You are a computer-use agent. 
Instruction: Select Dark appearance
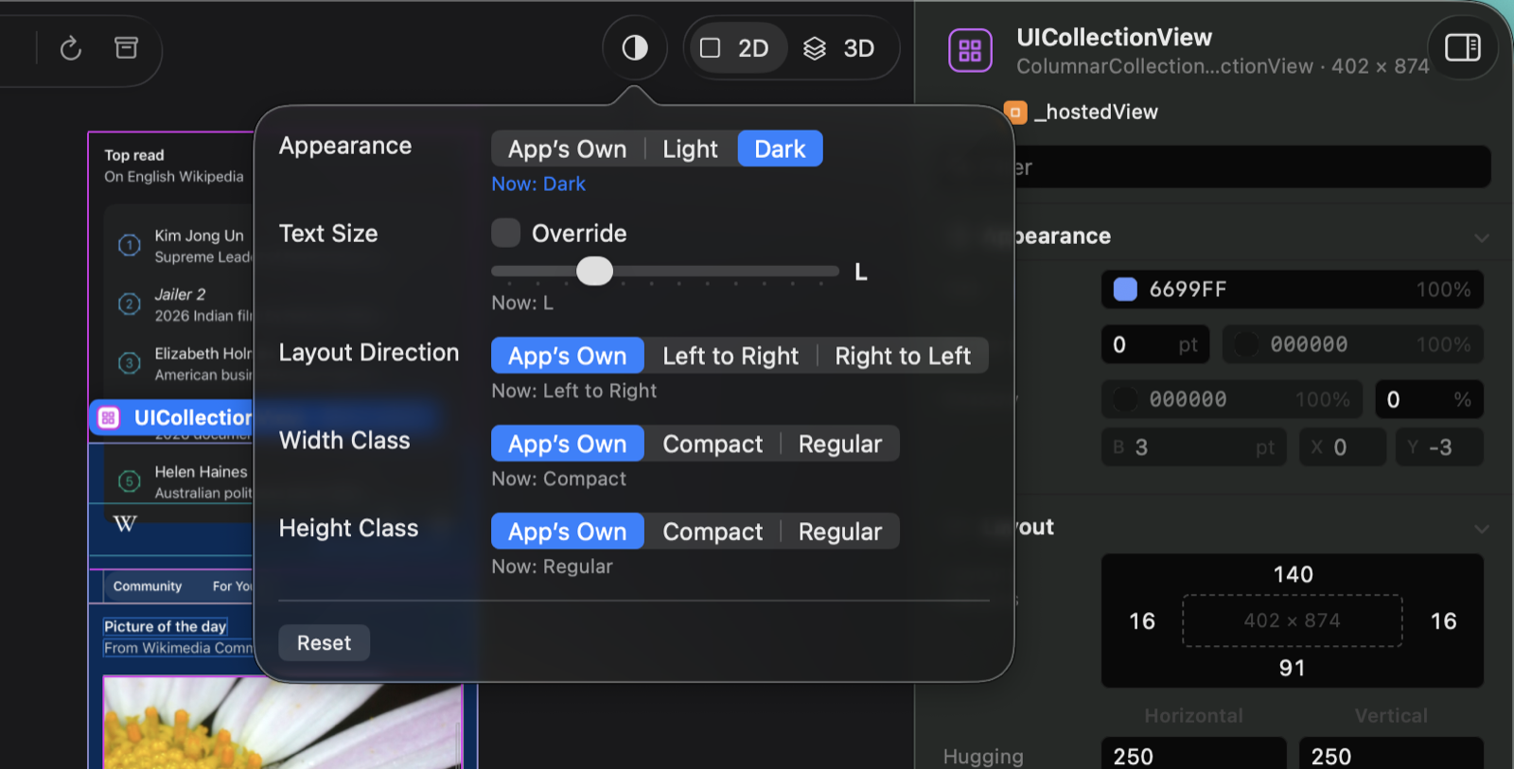[x=780, y=149]
